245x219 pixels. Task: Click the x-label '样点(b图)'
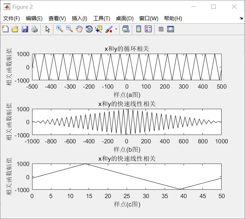[127, 150]
